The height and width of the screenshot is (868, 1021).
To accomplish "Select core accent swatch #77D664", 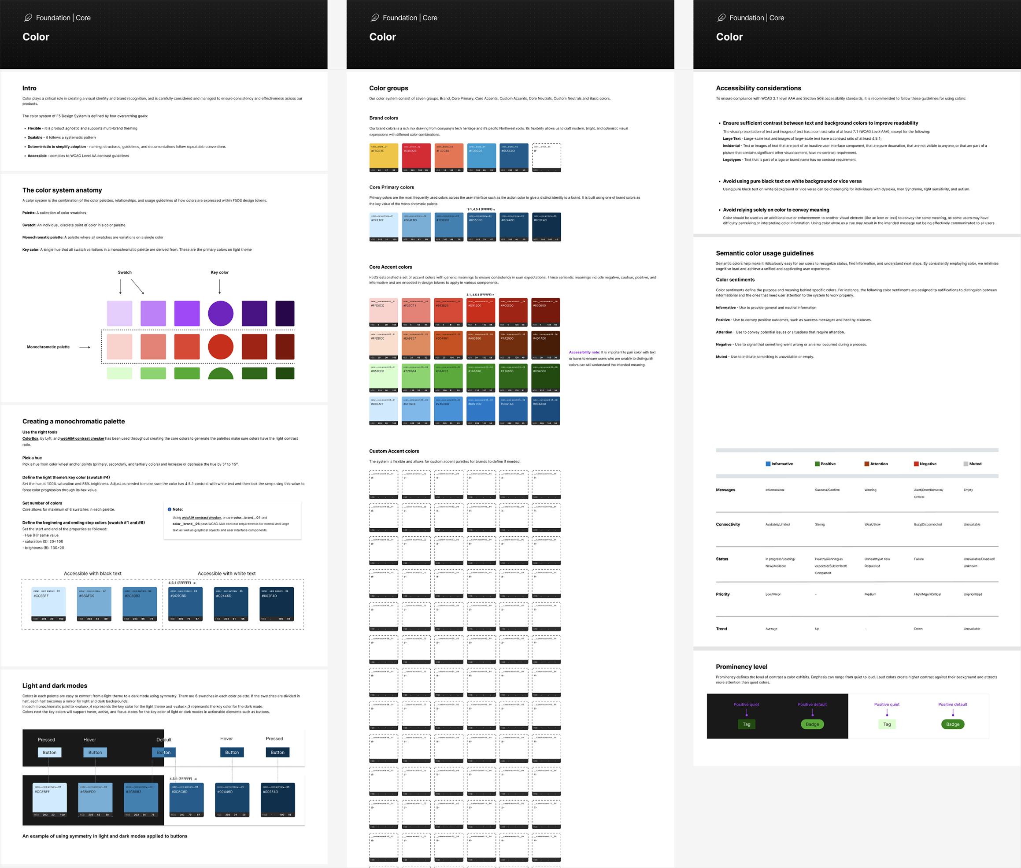I will coord(417,378).
